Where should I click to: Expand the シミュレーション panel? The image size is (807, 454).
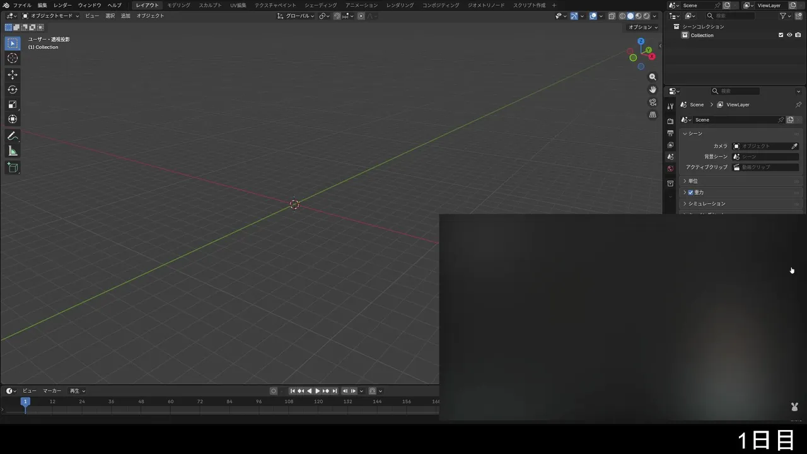741,204
